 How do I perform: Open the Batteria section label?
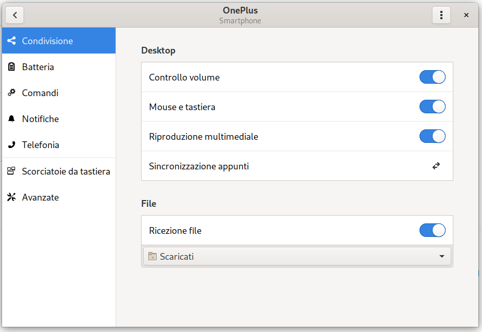(x=38, y=67)
